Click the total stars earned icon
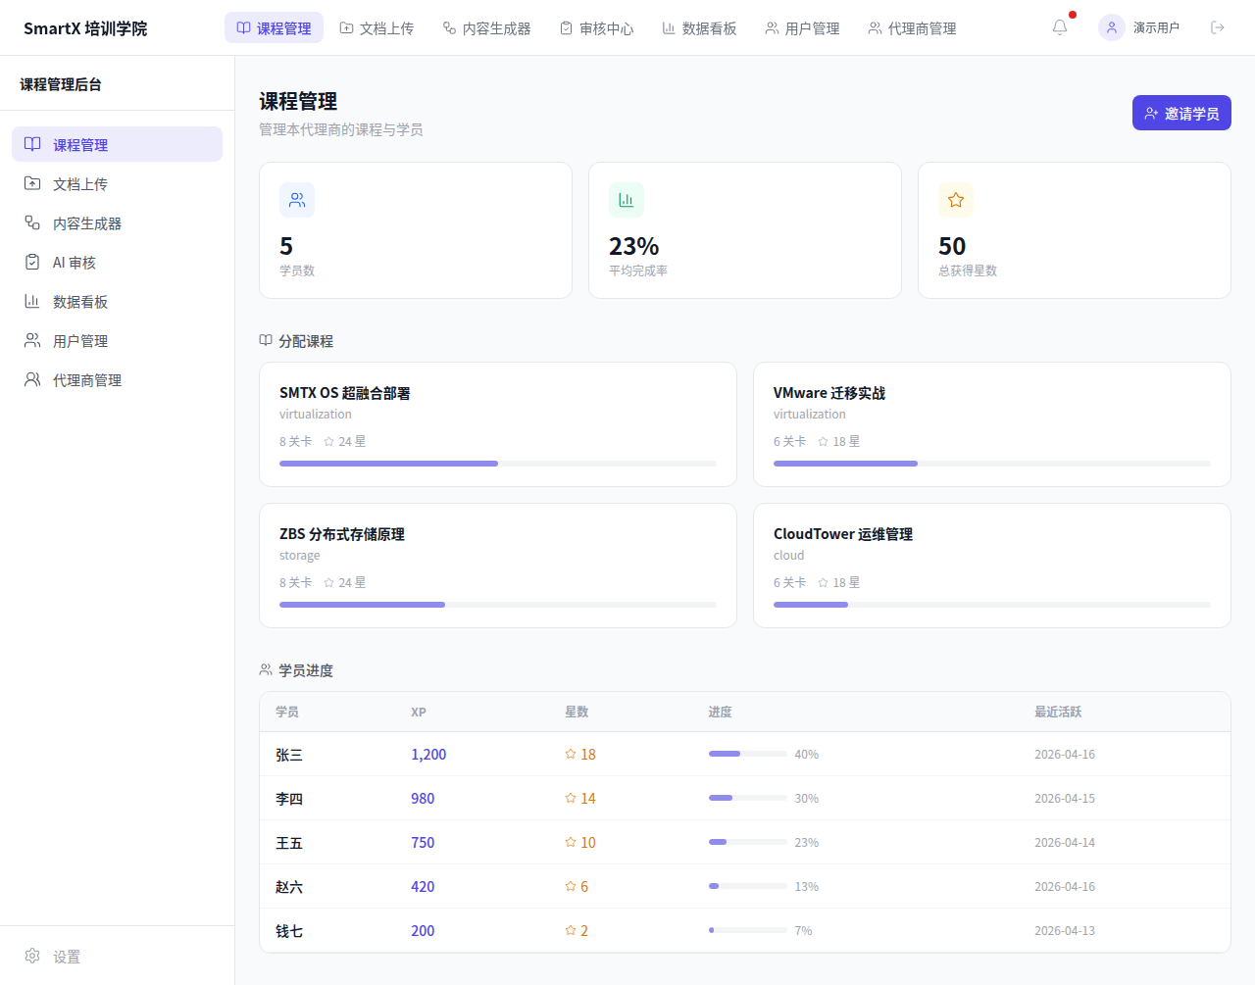This screenshot has width=1255, height=985. tap(956, 200)
